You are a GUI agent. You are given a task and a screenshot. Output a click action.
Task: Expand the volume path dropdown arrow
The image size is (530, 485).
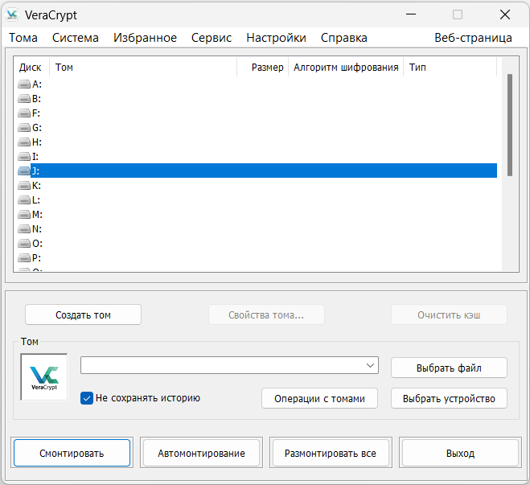[370, 365]
